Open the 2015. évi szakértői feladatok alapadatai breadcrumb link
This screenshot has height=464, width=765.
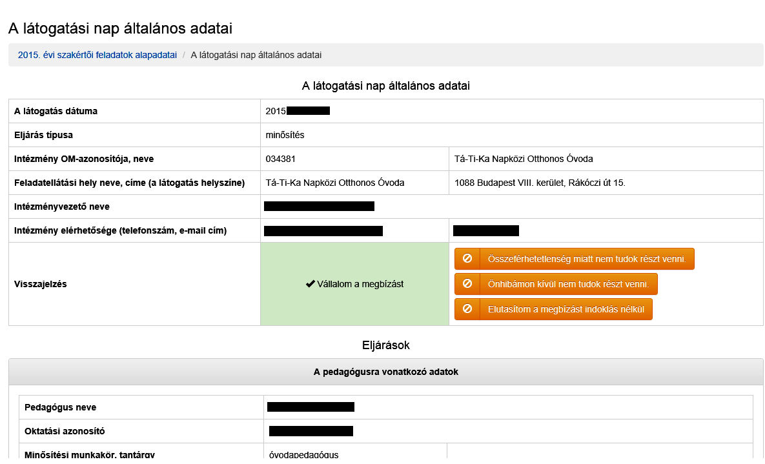(97, 55)
